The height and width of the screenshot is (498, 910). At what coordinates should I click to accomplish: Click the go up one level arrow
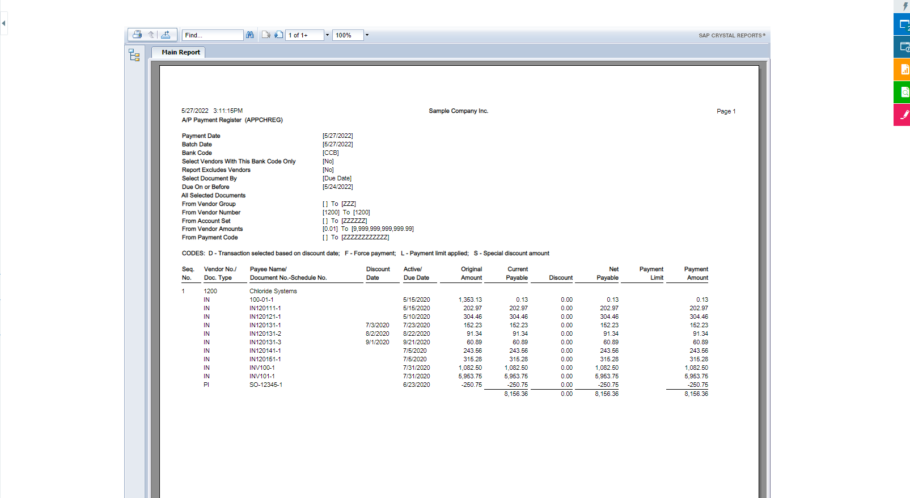tap(151, 35)
